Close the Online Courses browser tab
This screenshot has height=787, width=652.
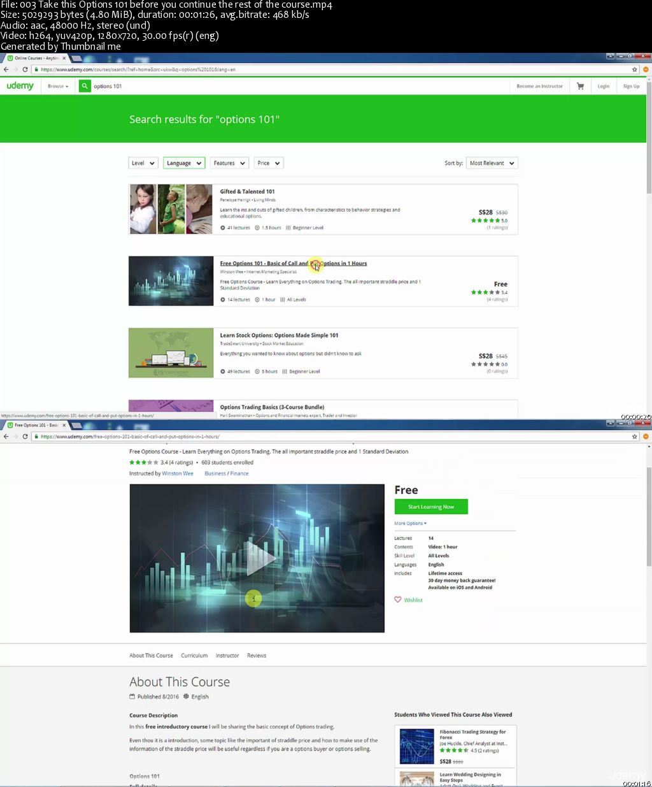[64, 58]
